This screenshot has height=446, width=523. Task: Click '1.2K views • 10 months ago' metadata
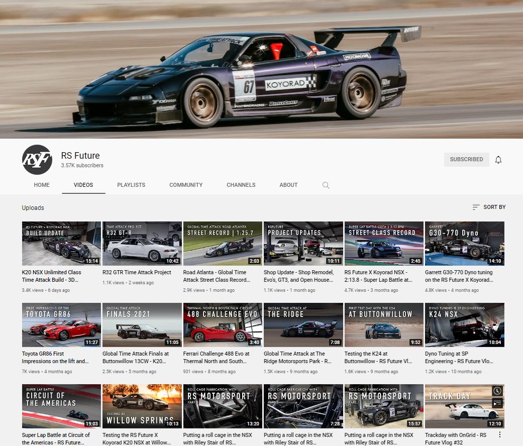[x=453, y=372]
